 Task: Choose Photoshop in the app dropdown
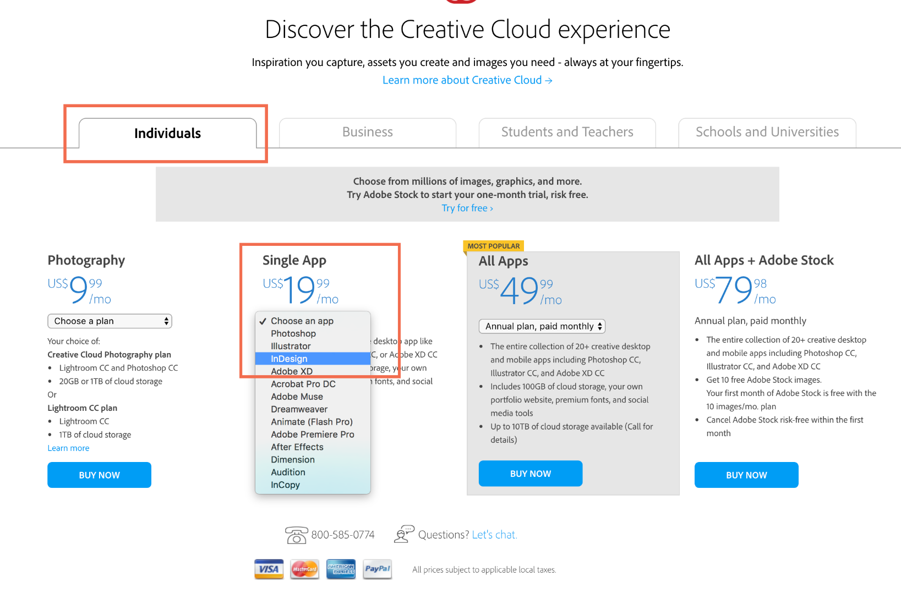click(x=293, y=333)
